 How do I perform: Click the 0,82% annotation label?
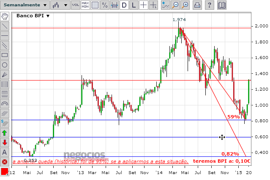tap(230, 154)
